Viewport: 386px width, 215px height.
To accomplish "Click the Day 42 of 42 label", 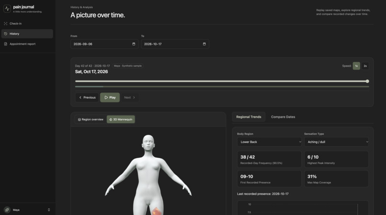I will [x=92, y=66].
